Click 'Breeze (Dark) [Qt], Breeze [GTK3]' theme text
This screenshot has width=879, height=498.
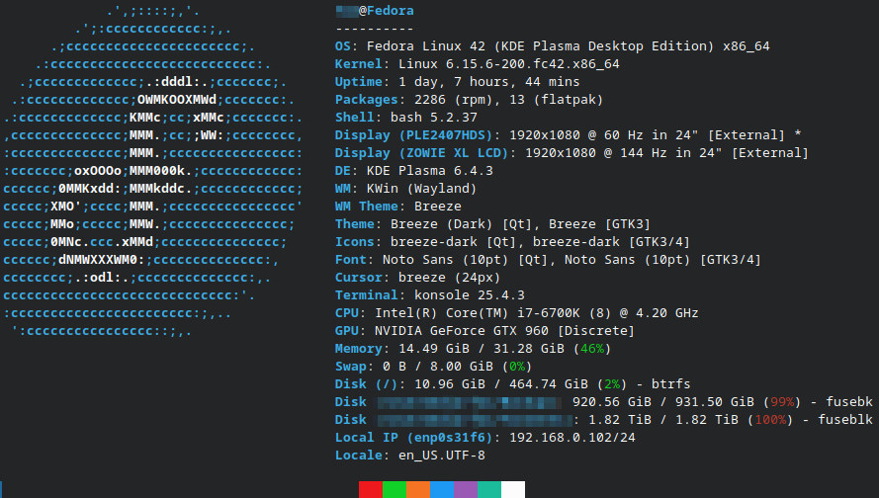coord(521,224)
